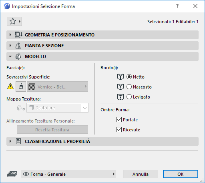Screen dimensions: 205x183
Task: Open help with the question mark button
Action: pos(177,6)
